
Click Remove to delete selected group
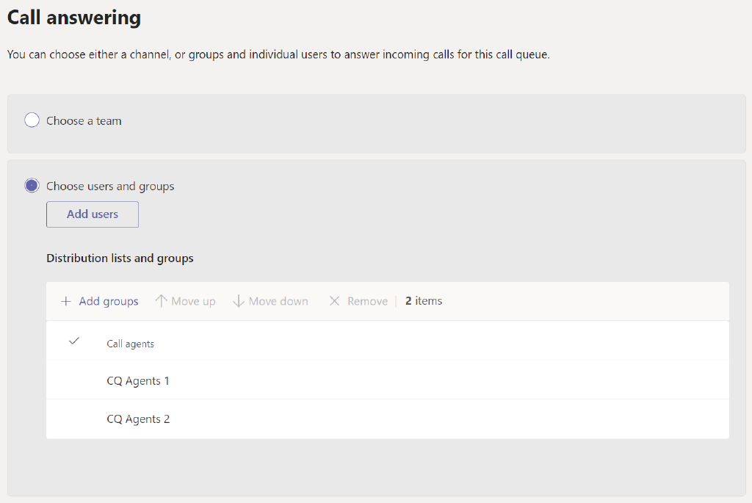point(367,300)
